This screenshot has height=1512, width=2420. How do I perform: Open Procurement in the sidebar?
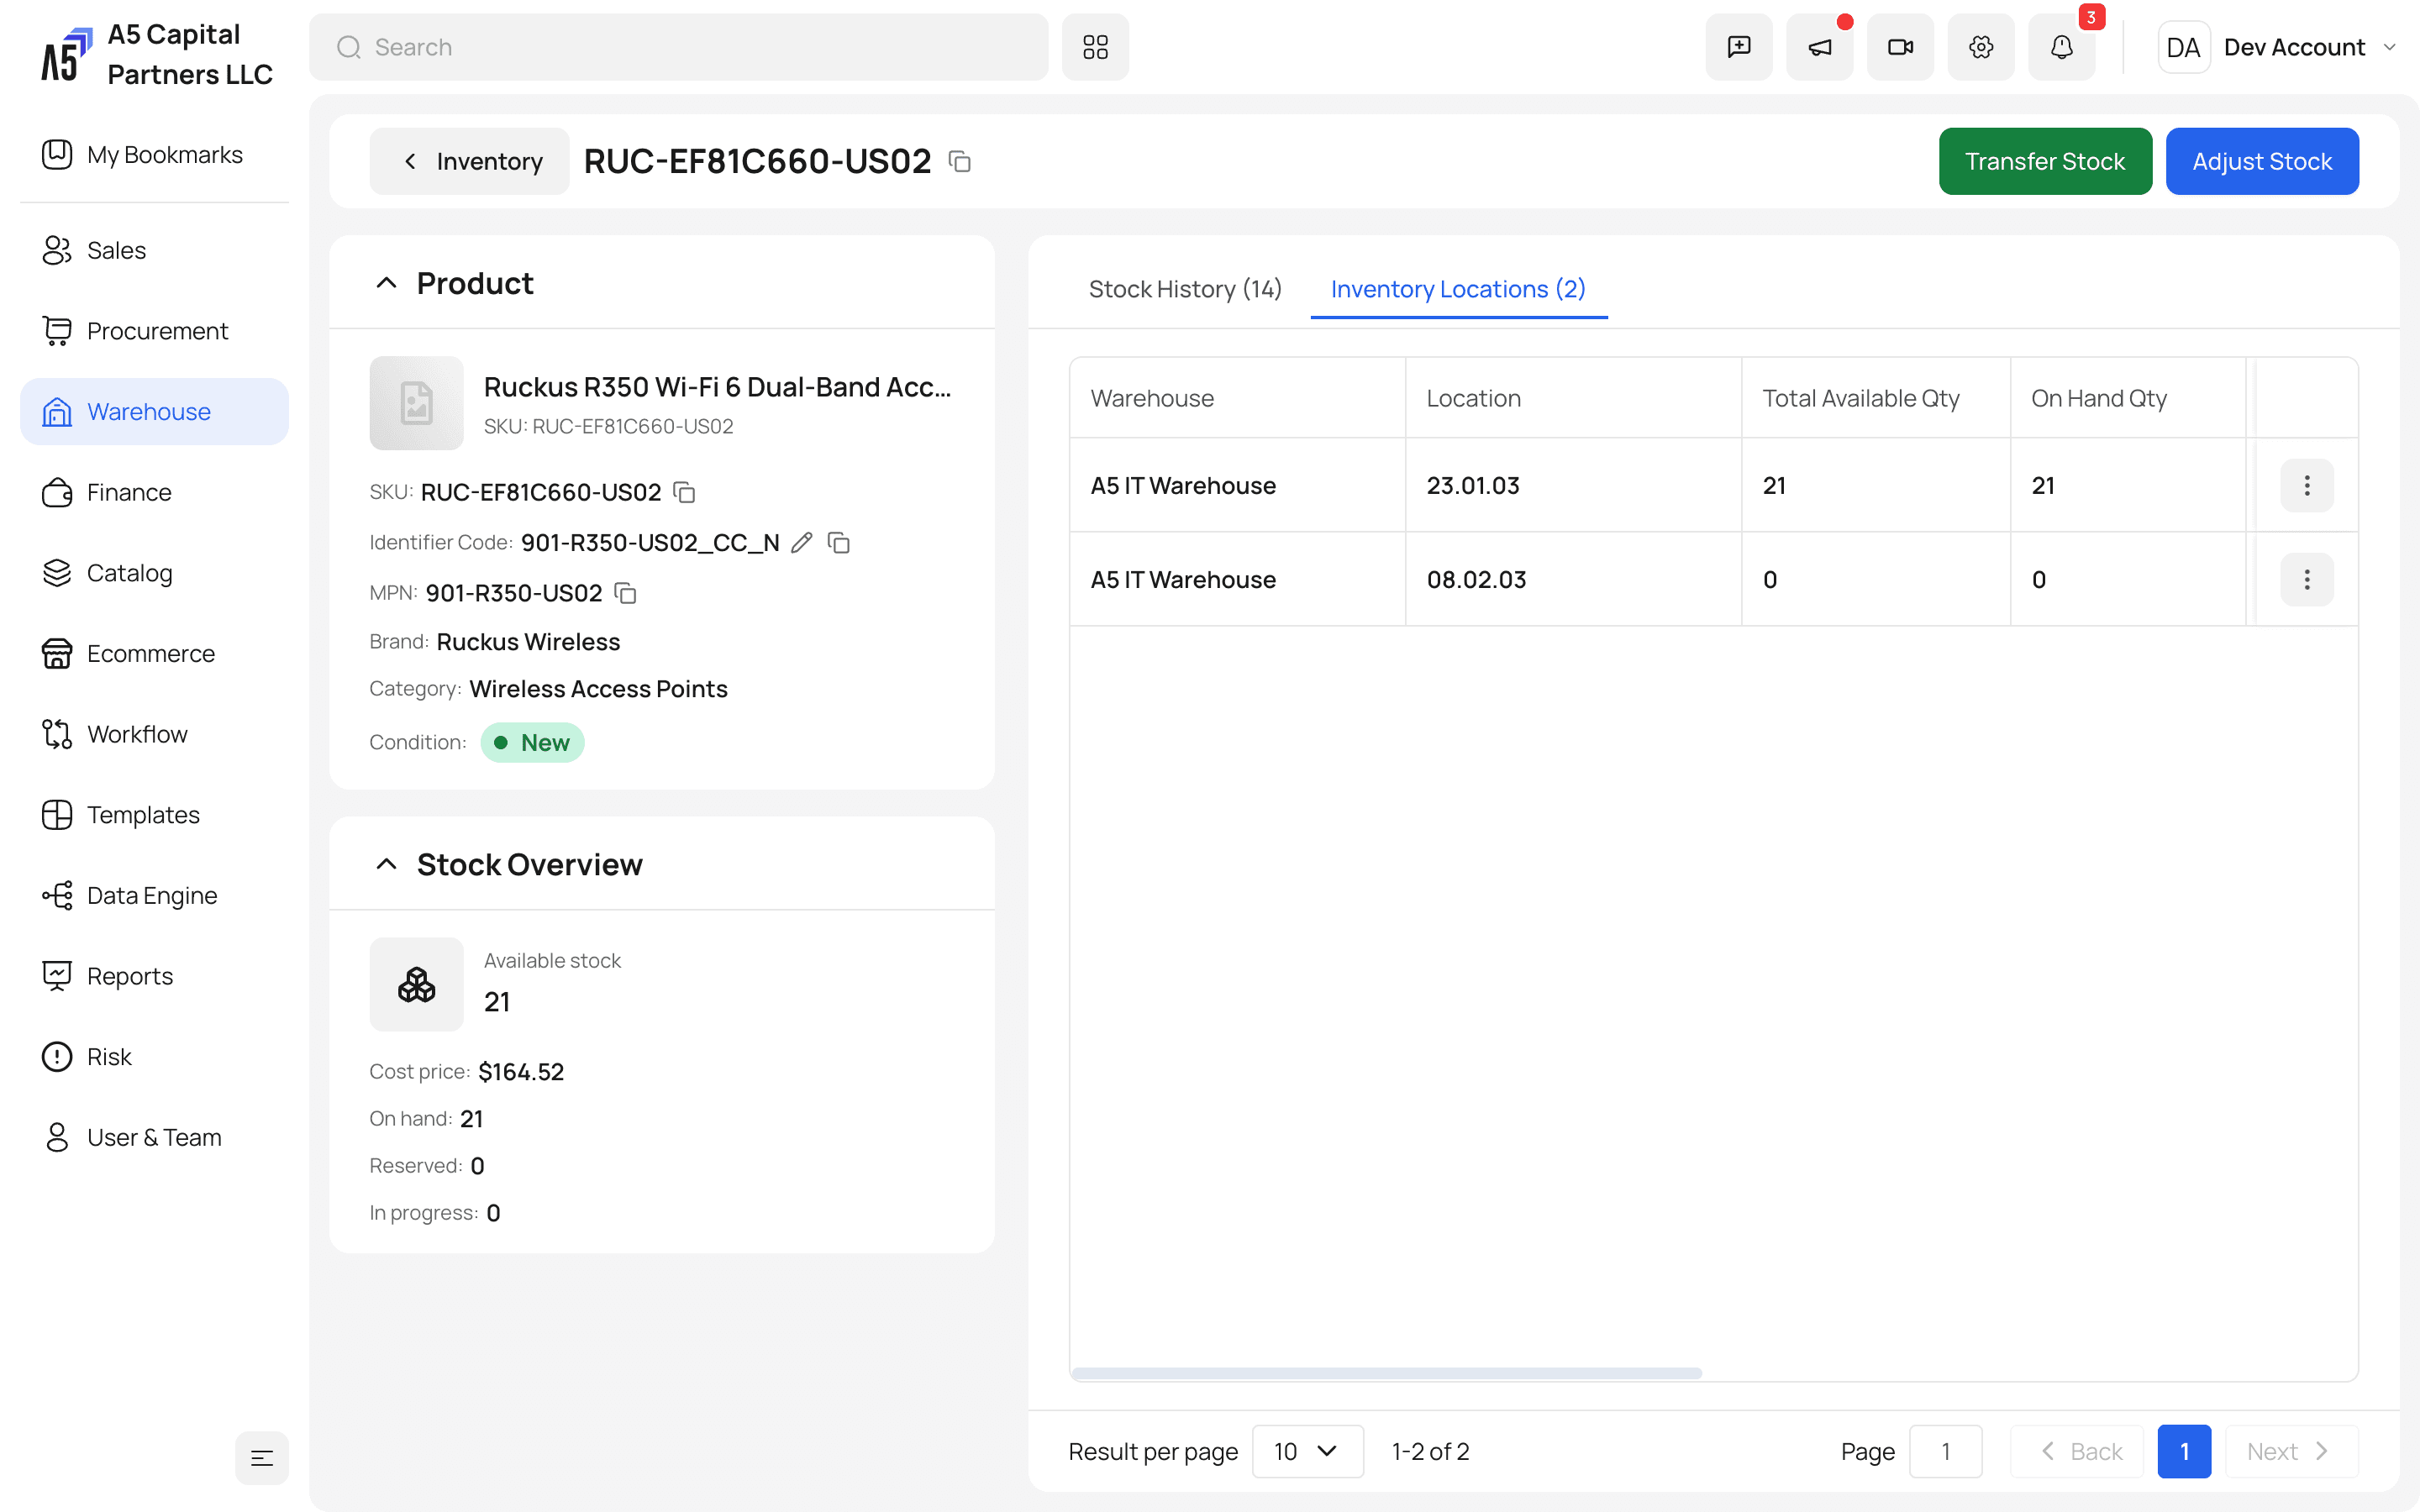154,331
